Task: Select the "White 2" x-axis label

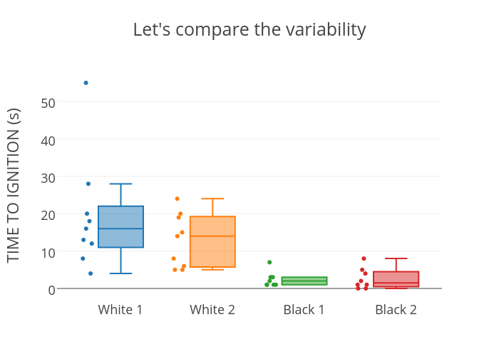Action: click(212, 310)
